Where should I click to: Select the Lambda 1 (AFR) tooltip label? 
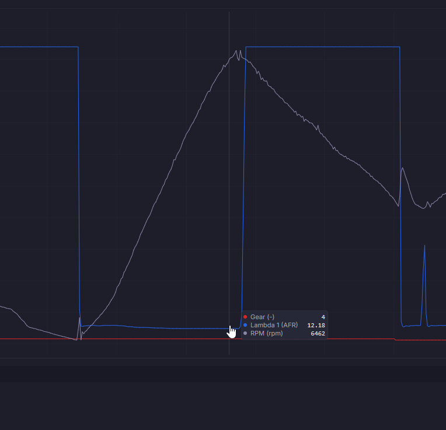point(274,325)
